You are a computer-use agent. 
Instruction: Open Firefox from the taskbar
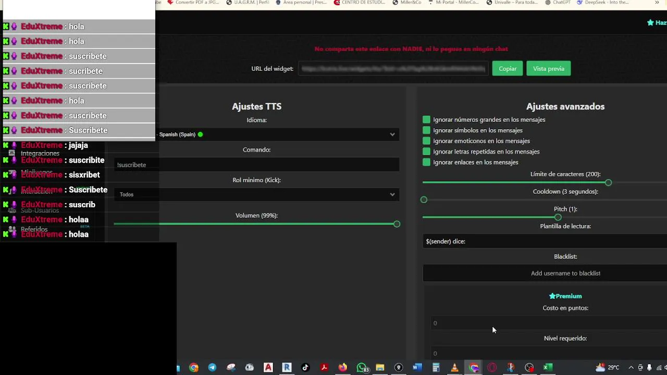coord(342,368)
